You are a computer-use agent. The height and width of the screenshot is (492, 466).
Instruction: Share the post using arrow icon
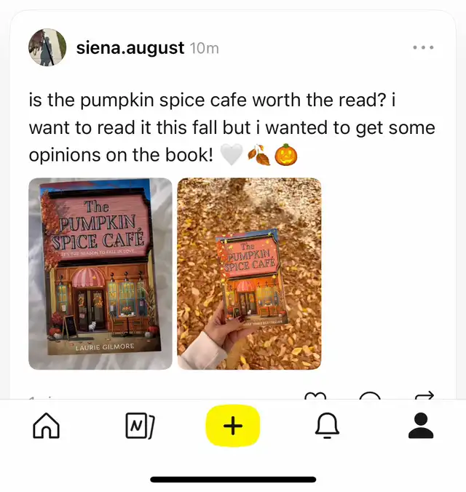[424, 395]
